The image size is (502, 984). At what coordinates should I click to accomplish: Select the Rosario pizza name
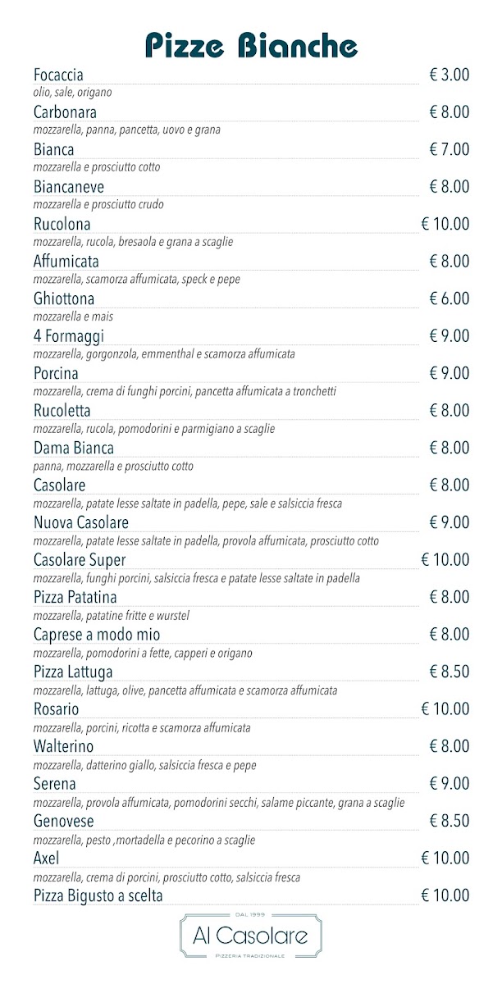pos(57,709)
